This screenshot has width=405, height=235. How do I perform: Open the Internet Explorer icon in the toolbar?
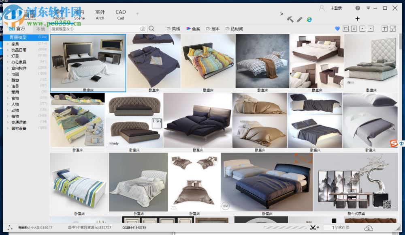309,19
